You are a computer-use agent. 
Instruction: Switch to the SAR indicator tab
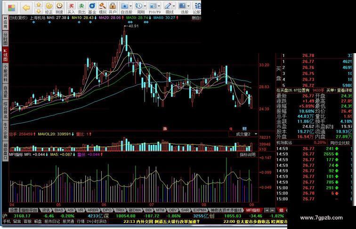(x=185, y=210)
